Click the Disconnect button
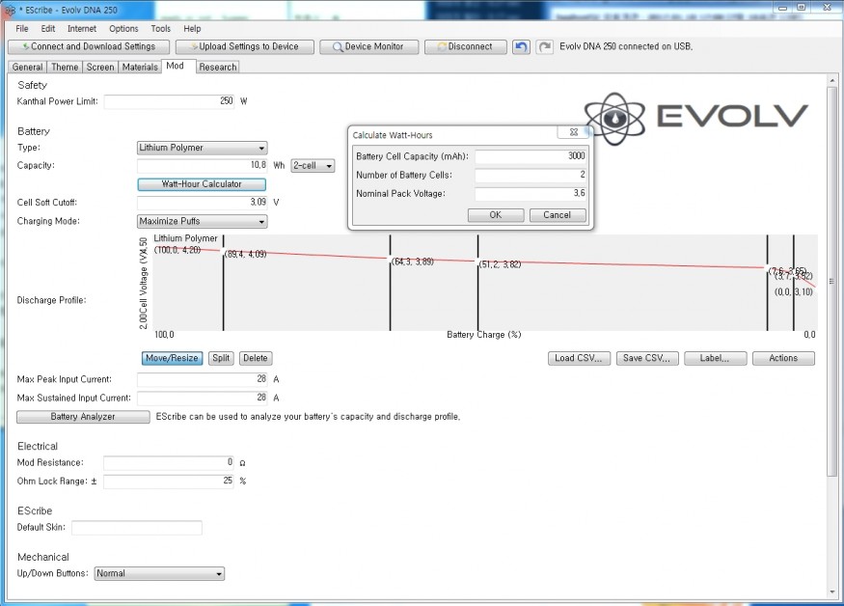This screenshot has height=606, width=844. [x=466, y=47]
